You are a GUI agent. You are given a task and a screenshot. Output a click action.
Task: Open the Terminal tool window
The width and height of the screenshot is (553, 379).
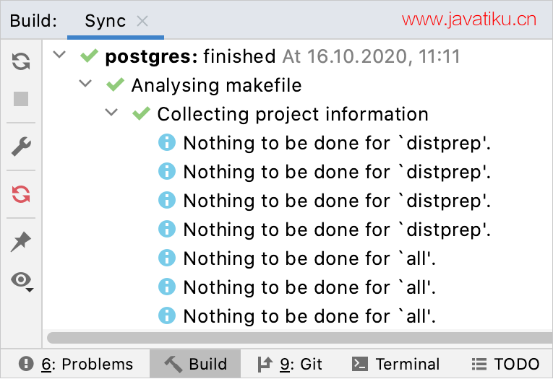[x=395, y=364]
